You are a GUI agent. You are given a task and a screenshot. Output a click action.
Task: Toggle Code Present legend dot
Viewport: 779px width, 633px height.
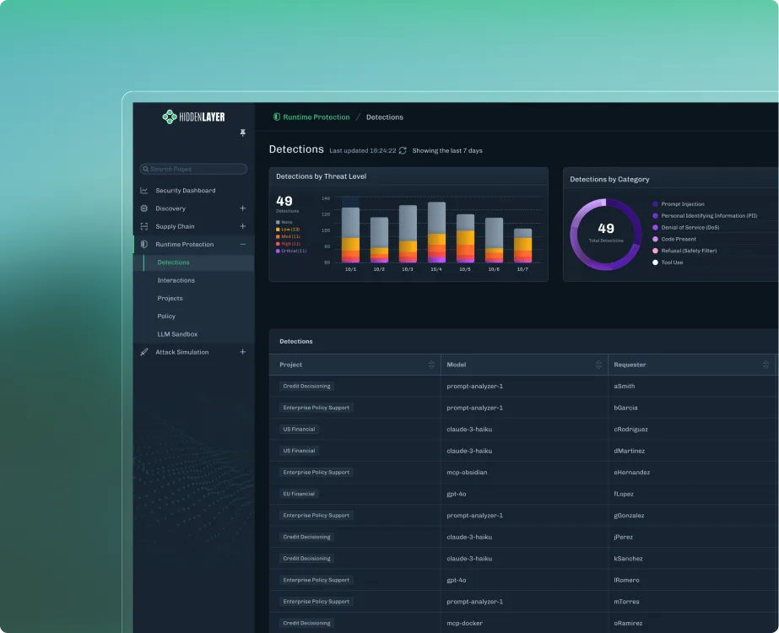pos(655,239)
